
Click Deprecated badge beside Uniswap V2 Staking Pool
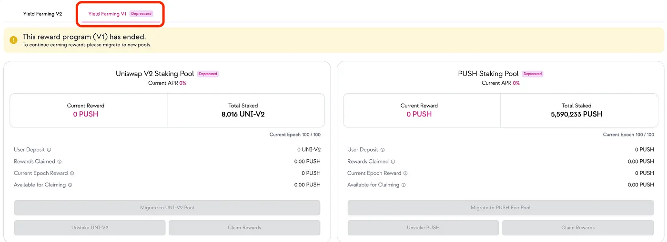(208, 74)
